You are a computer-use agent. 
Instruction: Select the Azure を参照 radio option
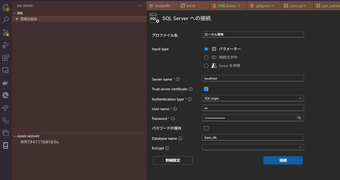pyautogui.click(x=206, y=66)
